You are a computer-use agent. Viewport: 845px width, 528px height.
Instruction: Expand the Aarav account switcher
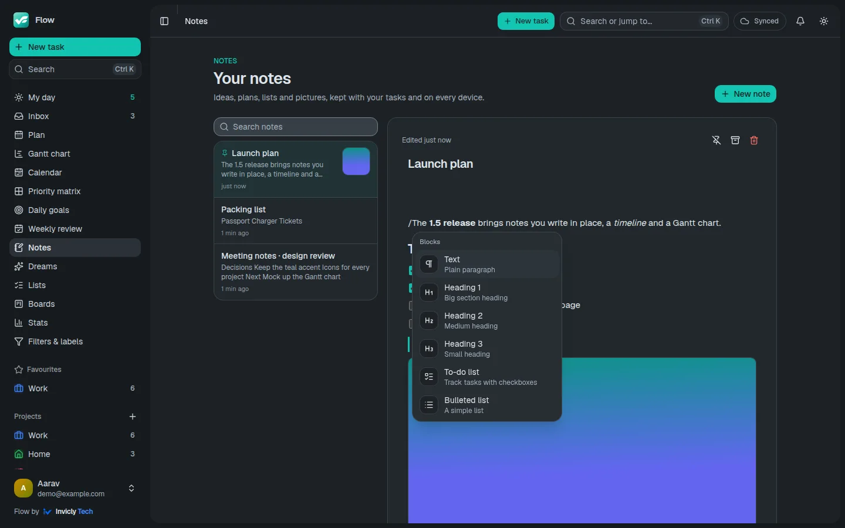click(x=75, y=488)
